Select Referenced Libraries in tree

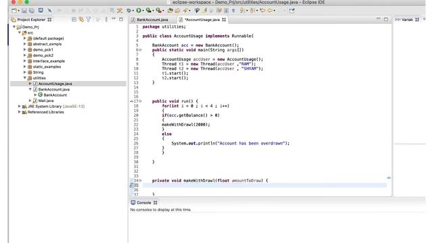point(43,112)
